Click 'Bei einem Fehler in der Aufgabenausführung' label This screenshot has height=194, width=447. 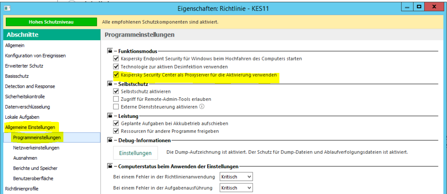tap(163, 188)
